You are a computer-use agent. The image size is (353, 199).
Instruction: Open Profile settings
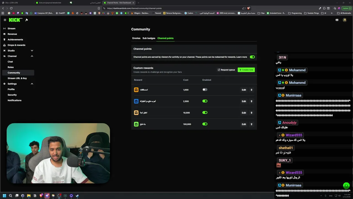(18, 89)
